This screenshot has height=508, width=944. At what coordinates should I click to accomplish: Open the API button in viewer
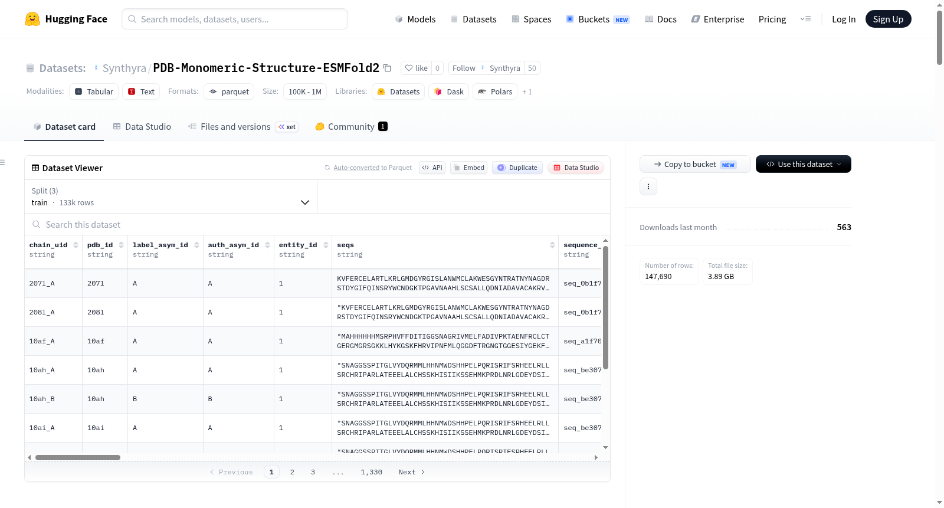coord(432,168)
